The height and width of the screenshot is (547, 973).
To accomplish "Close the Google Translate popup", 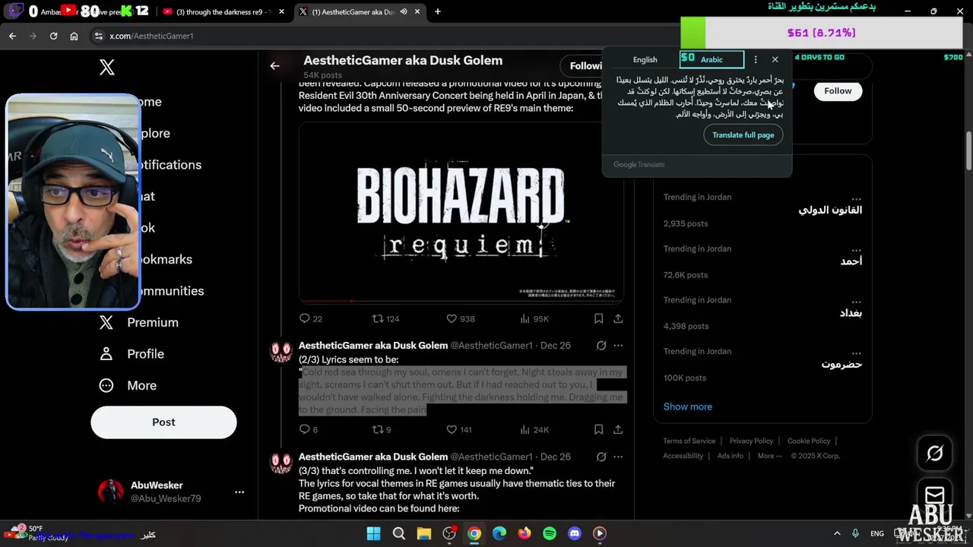I will pos(775,59).
